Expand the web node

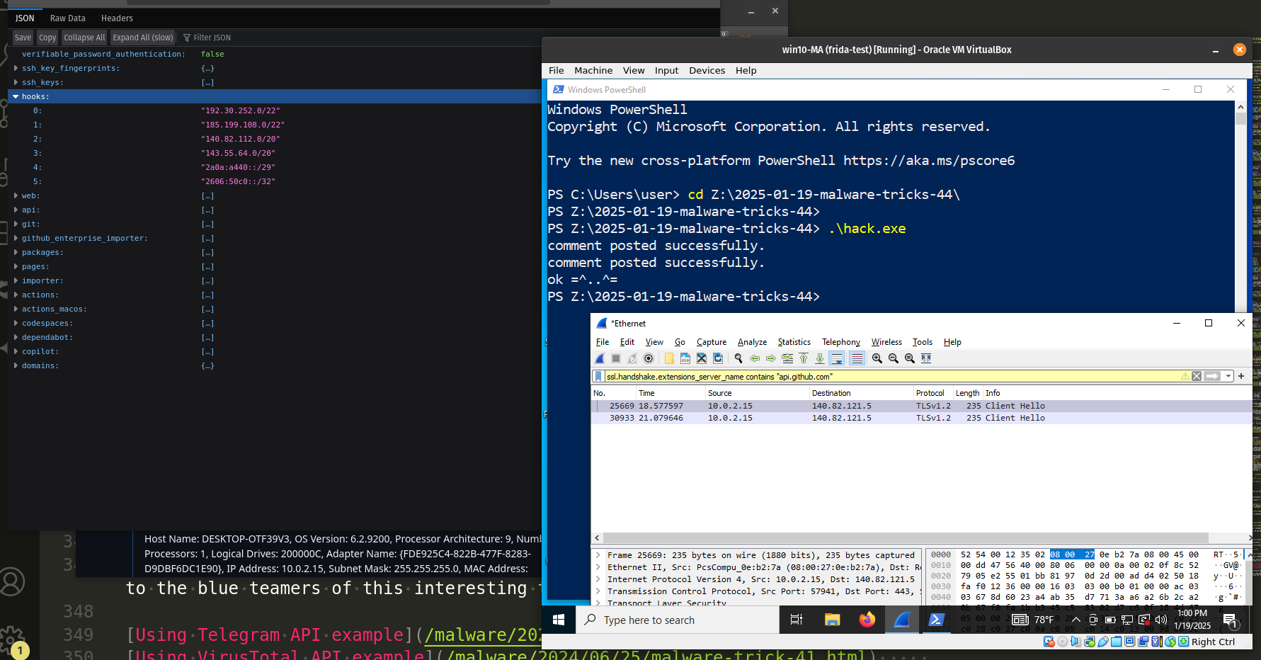pyautogui.click(x=16, y=195)
